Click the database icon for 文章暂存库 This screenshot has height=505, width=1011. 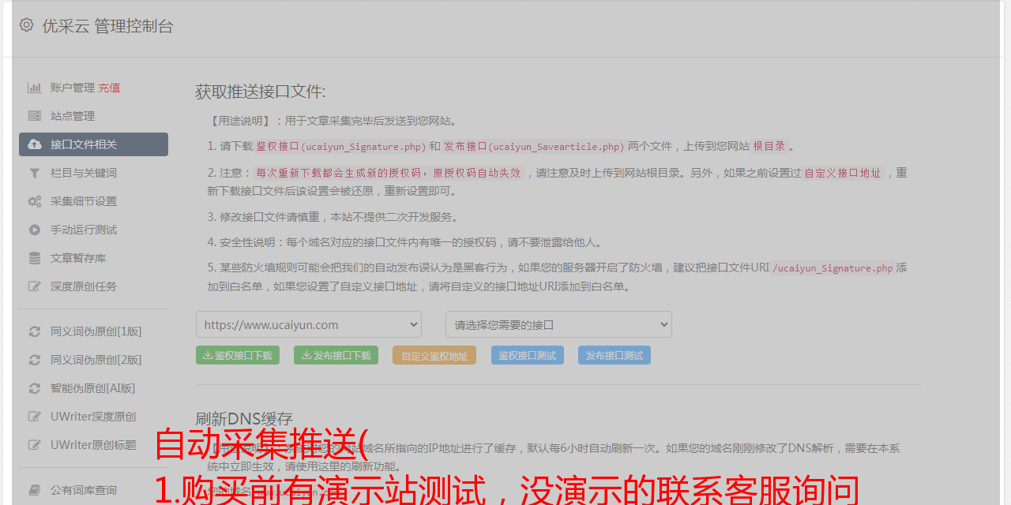(x=35, y=258)
